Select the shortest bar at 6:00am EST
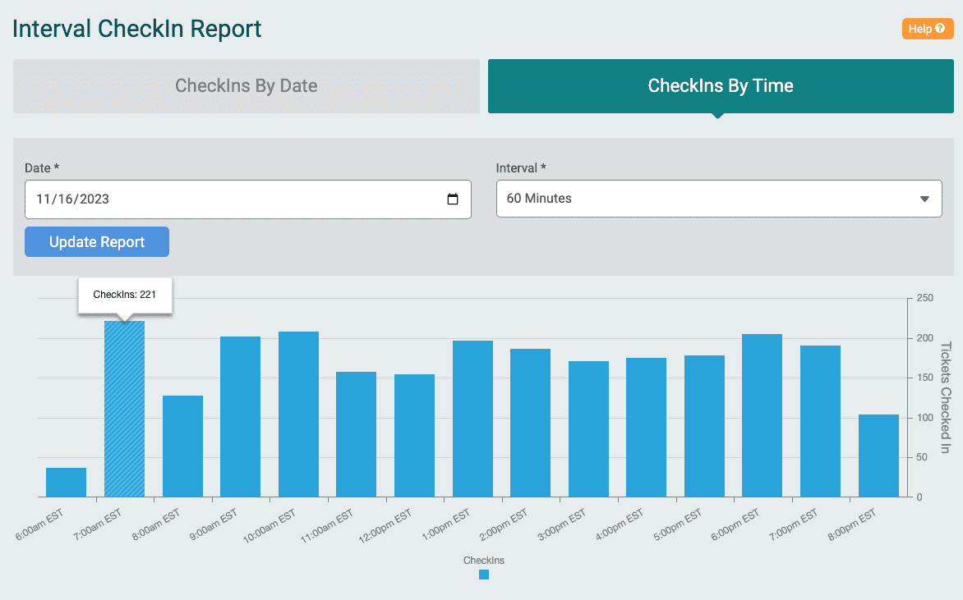Image resolution: width=963 pixels, height=600 pixels. (x=67, y=483)
